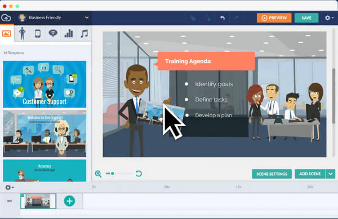Viewport: 338px width, 219px height.
Task: Open the characters tab with person icon
Action: coord(22,34)
